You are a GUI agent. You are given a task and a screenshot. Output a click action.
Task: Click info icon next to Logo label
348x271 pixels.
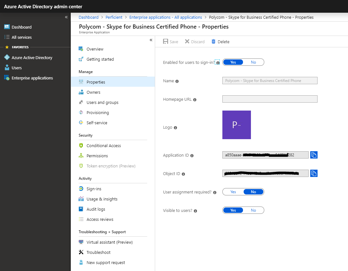pyautogui.click(x=175, y=128)
